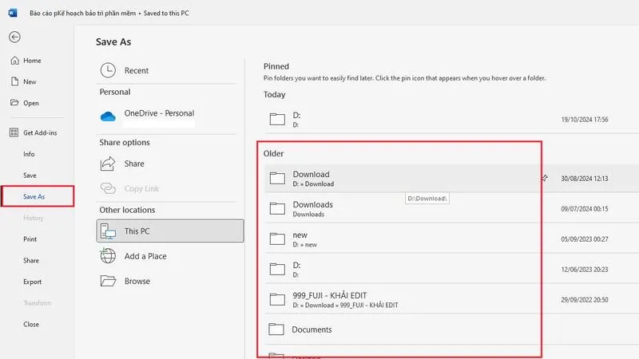Select Save in the sidebar
This screenshot has width=639, height=359.
[x=30, y=175]
